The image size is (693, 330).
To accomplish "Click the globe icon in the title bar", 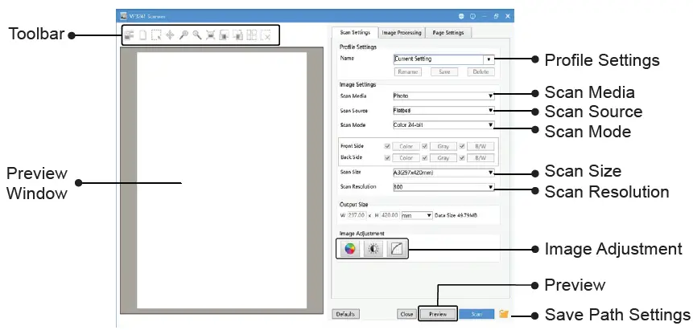I will (x=461, y=16).
